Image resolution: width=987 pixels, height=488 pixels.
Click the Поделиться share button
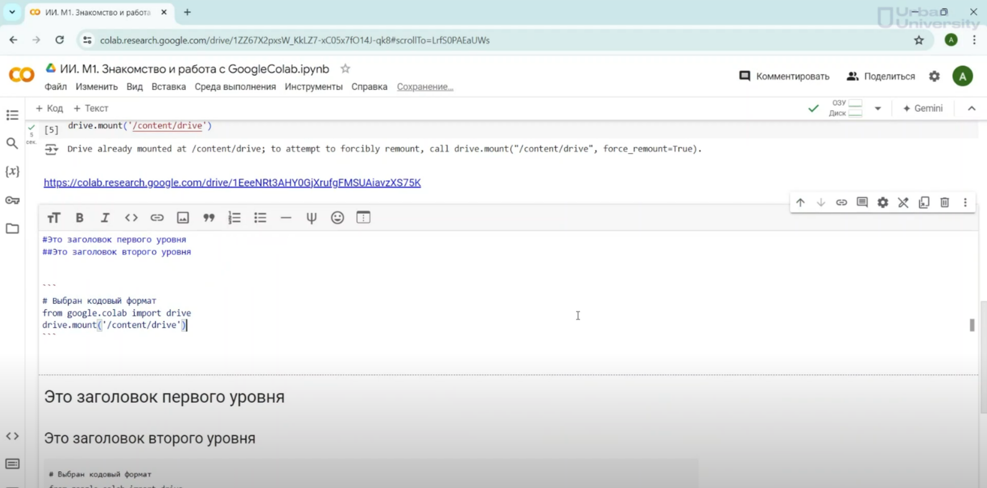[x=881, y=76]
